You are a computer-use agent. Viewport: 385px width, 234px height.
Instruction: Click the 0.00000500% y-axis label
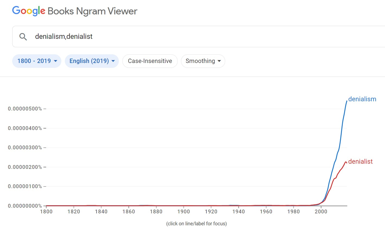coord(25,109)
